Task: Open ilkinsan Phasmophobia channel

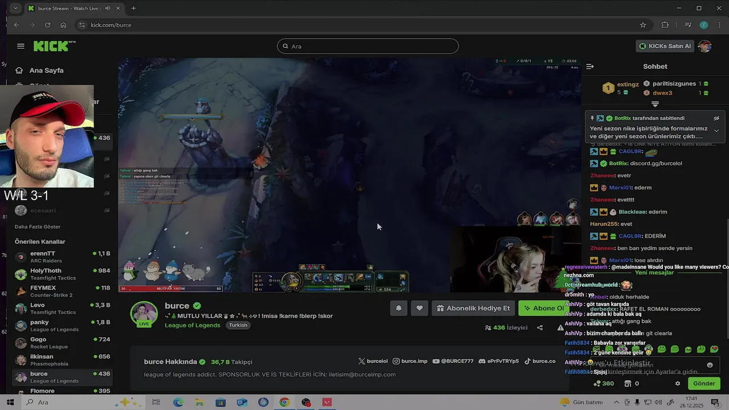Action: (62, 360)
